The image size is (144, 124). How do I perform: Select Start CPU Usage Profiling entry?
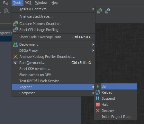53,30
